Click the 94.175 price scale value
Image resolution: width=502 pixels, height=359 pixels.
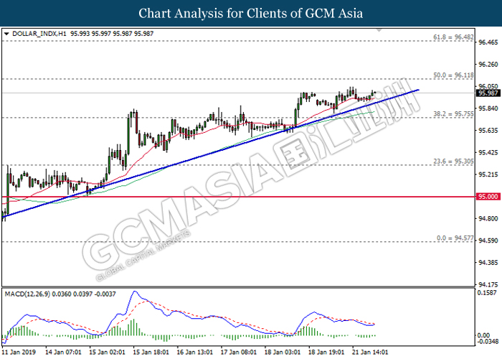[x=488, y=284]
